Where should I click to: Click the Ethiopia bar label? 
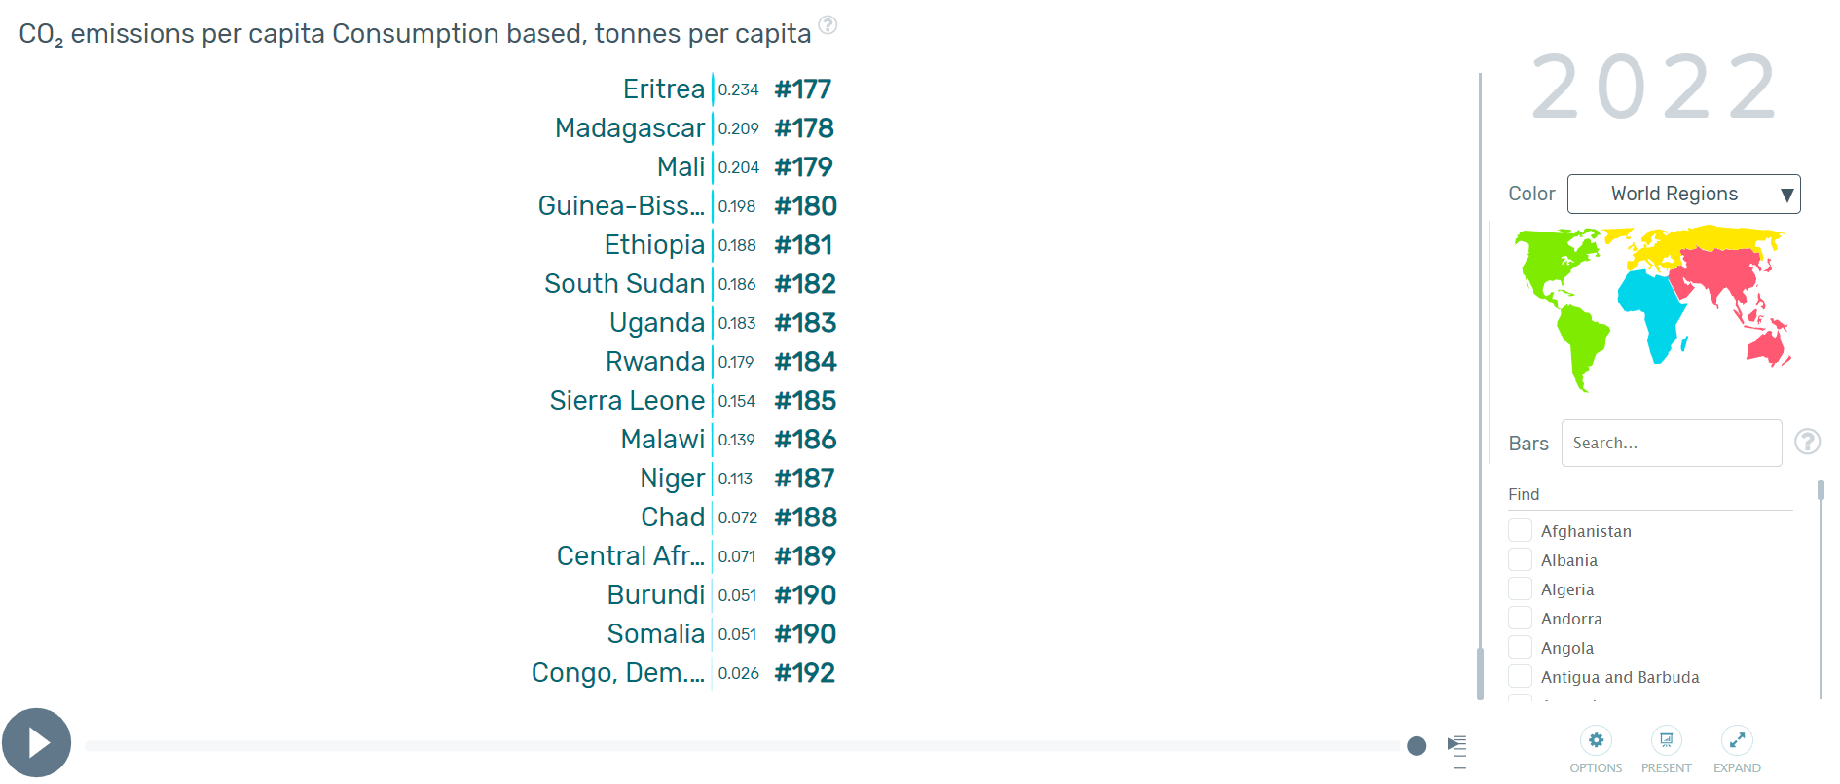[x=654, y=245]
